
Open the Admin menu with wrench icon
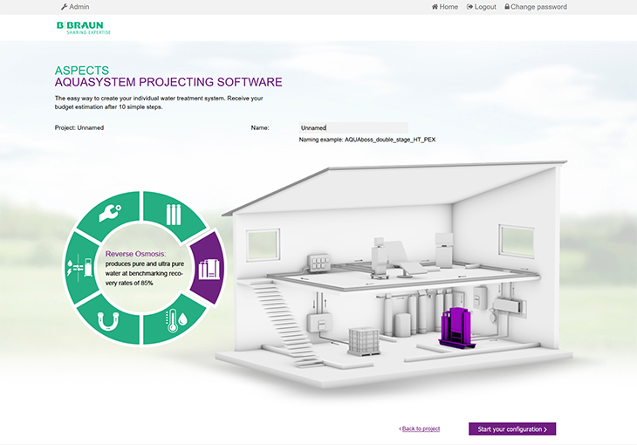(75, 7)
